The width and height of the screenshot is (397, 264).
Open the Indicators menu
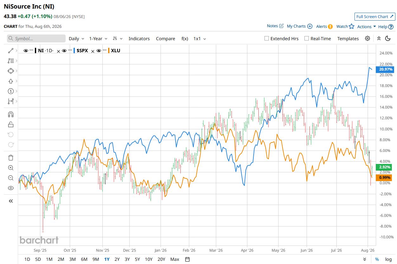[139, 39]
